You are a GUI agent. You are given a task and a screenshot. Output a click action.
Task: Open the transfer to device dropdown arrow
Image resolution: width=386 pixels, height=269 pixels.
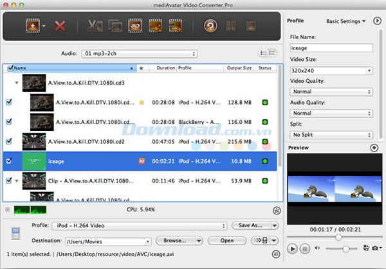(x=274, y=241)
